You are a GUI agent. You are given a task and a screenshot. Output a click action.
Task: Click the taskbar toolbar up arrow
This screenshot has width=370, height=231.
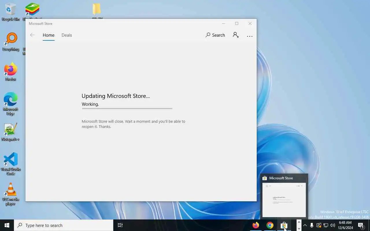(x=299, y=222)
